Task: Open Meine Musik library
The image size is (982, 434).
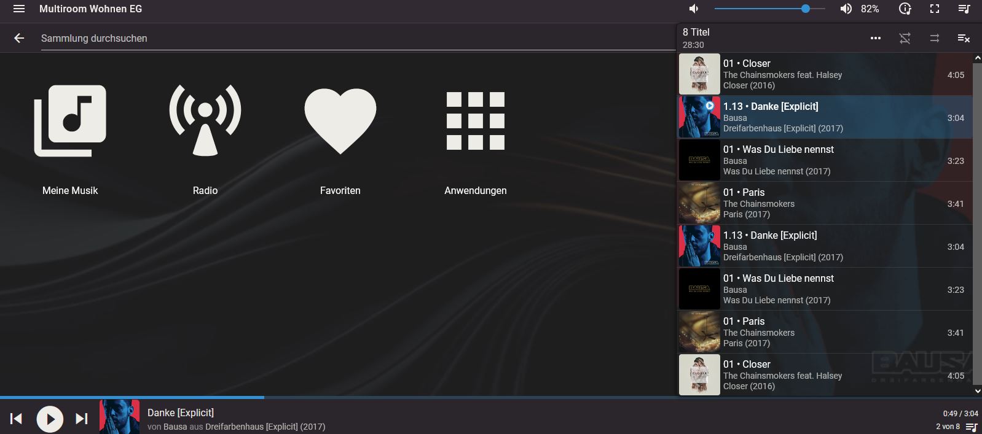Action: pos(70,120)
